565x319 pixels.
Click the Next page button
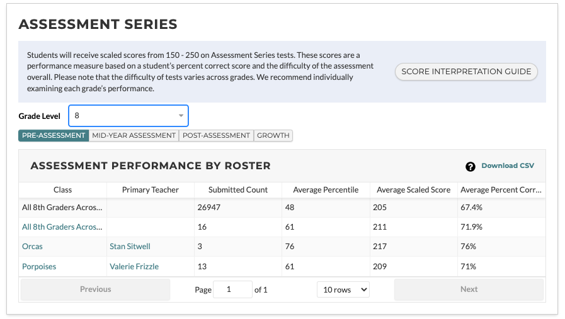pyautogui.click(x=469, y=289)
